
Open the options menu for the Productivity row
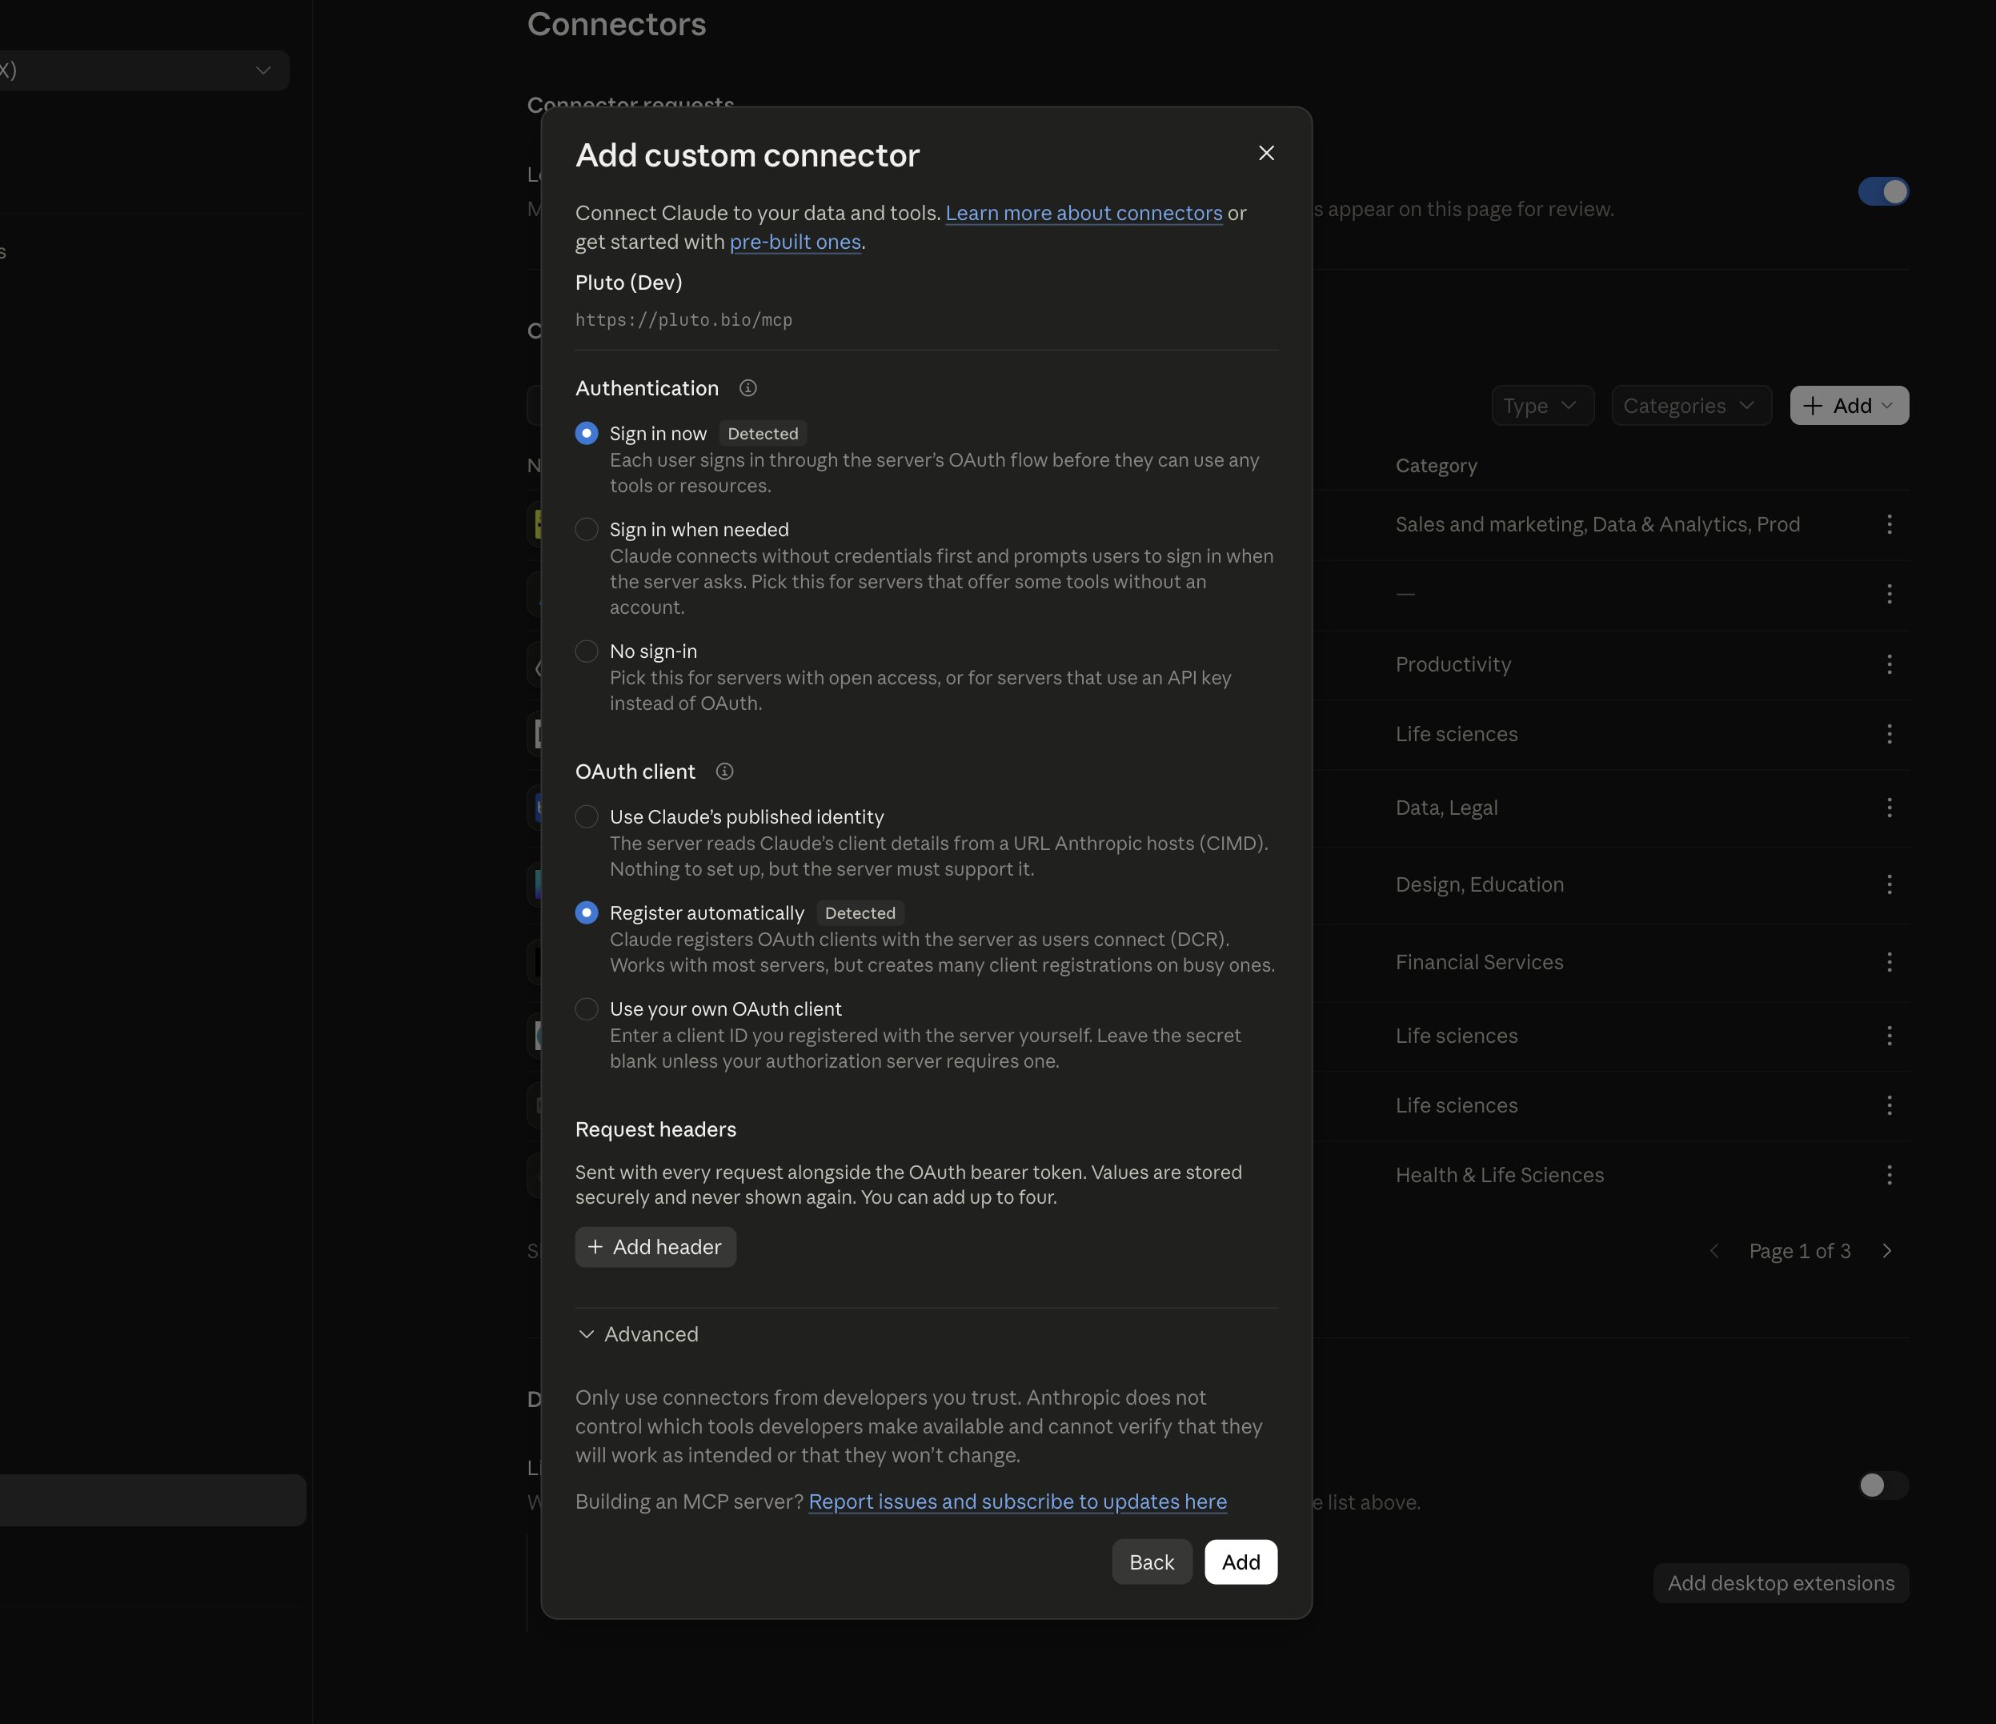[x=1889, y=664]
